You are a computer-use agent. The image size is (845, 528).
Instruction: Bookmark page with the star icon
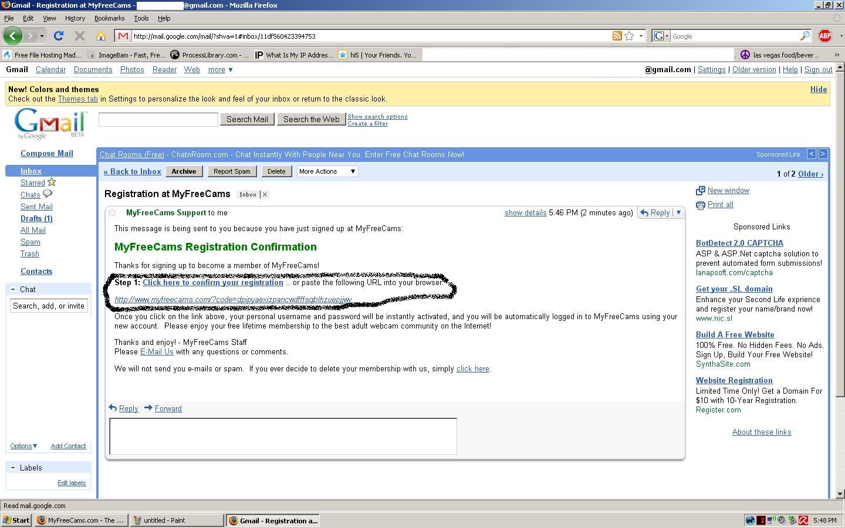point(629,36)
